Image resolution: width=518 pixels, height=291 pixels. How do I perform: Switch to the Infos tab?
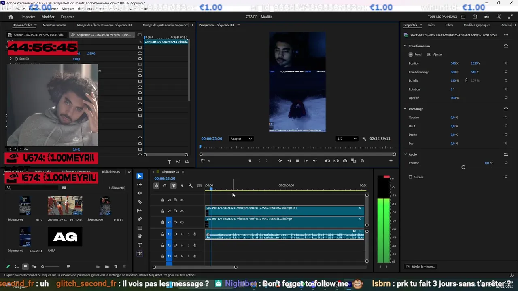click(431, 25)
